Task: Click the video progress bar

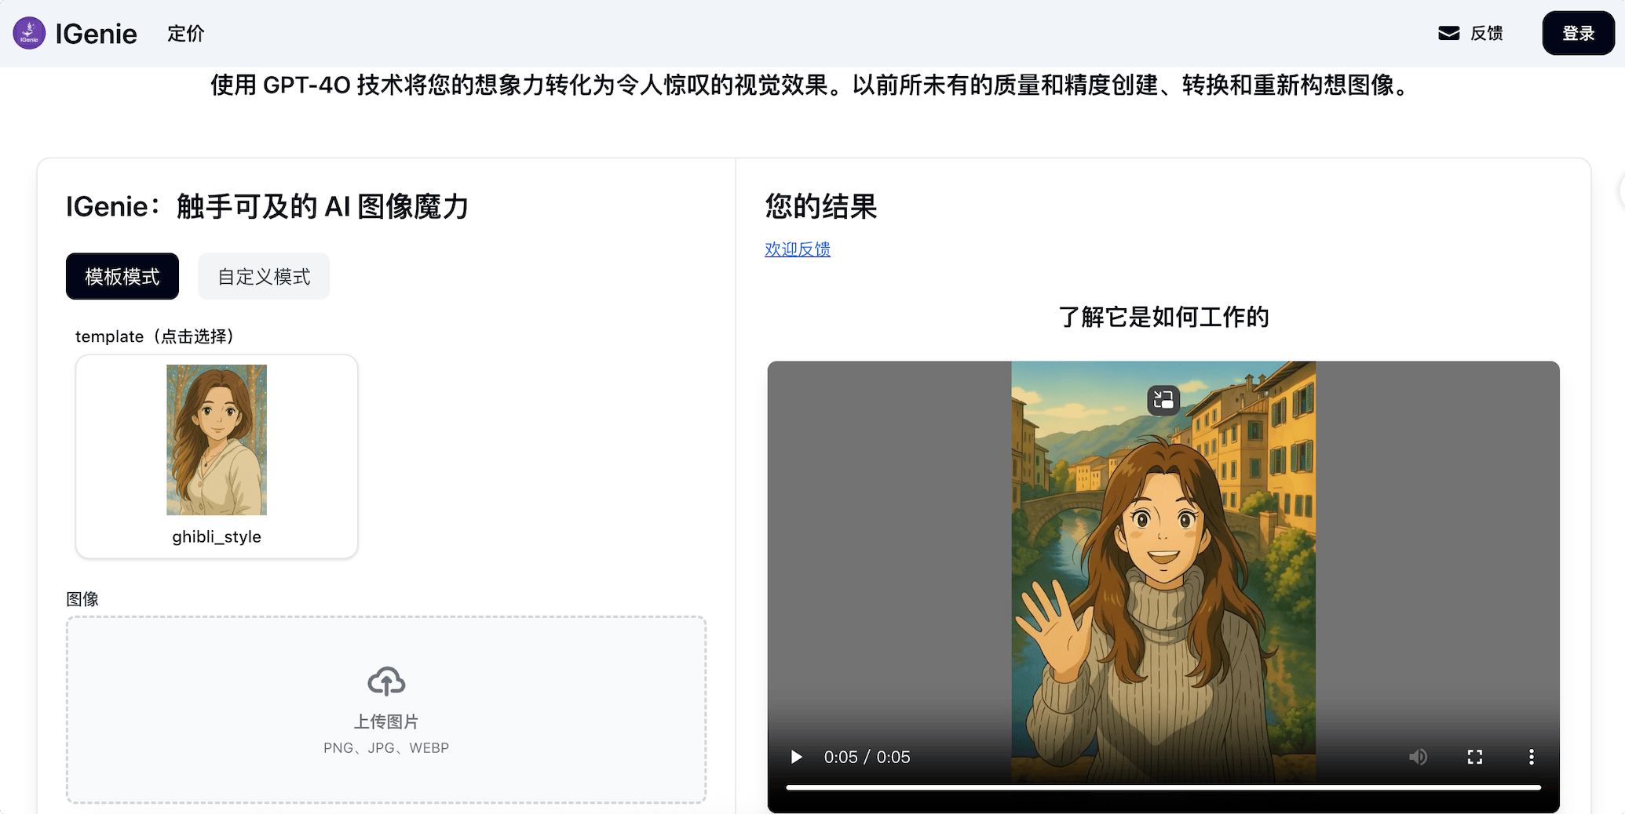Action: click(1163, 787)
